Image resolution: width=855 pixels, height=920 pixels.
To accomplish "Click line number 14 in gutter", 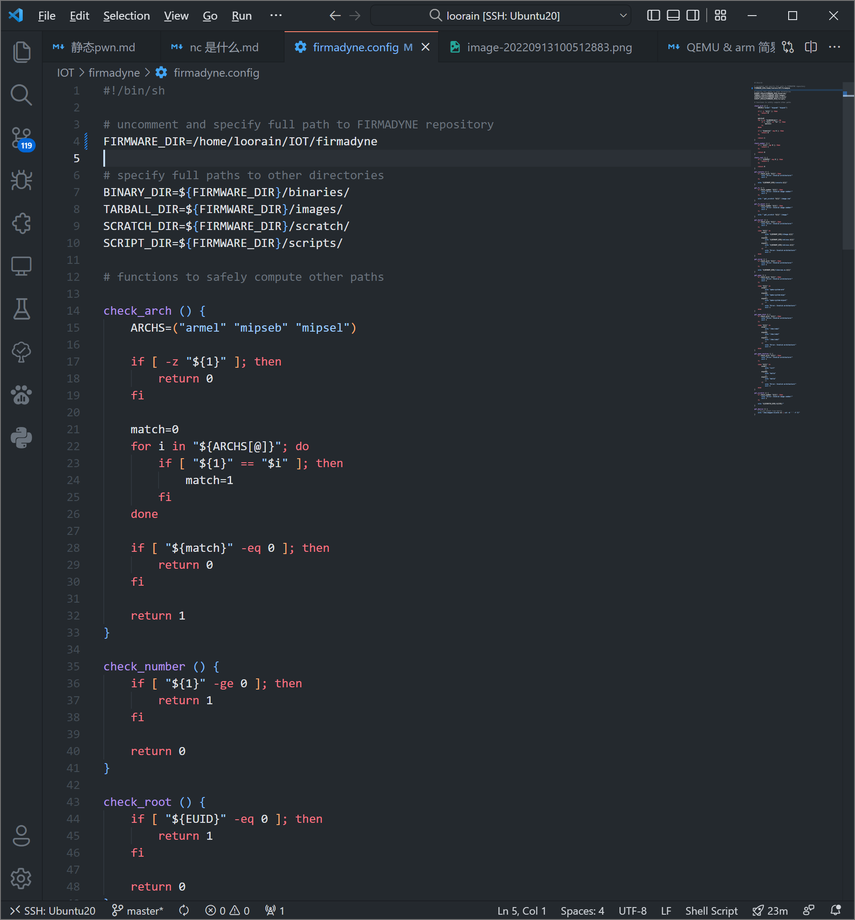I will tap(73, 311).
